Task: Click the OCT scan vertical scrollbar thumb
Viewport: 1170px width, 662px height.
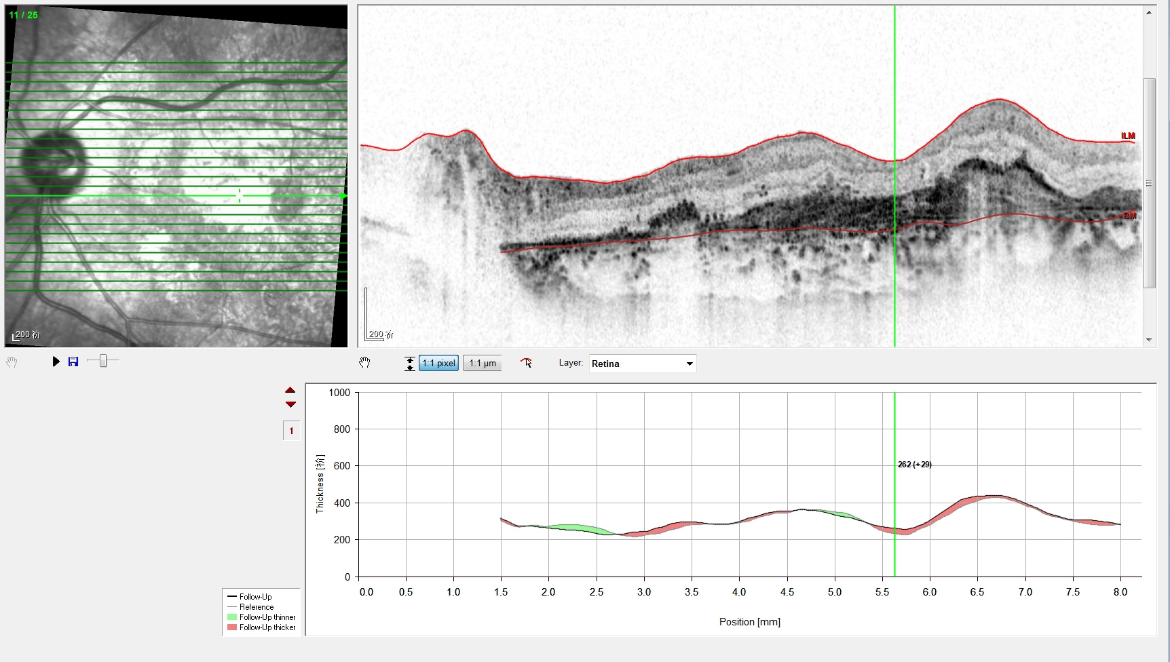Action: point(1149,183)
